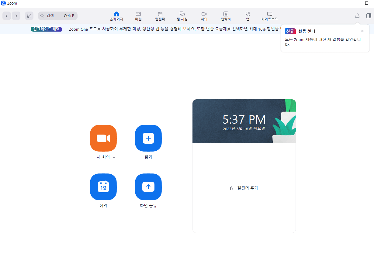Open the 캘린더 tab
The image size is (374, 257).
click(160, 16)
